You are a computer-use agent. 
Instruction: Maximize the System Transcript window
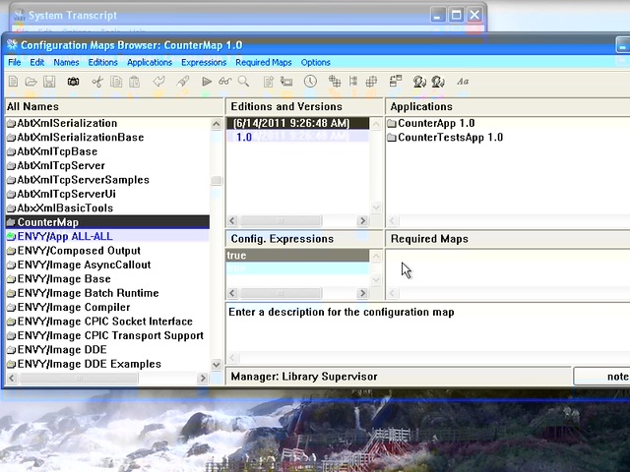tap(456, 15)
